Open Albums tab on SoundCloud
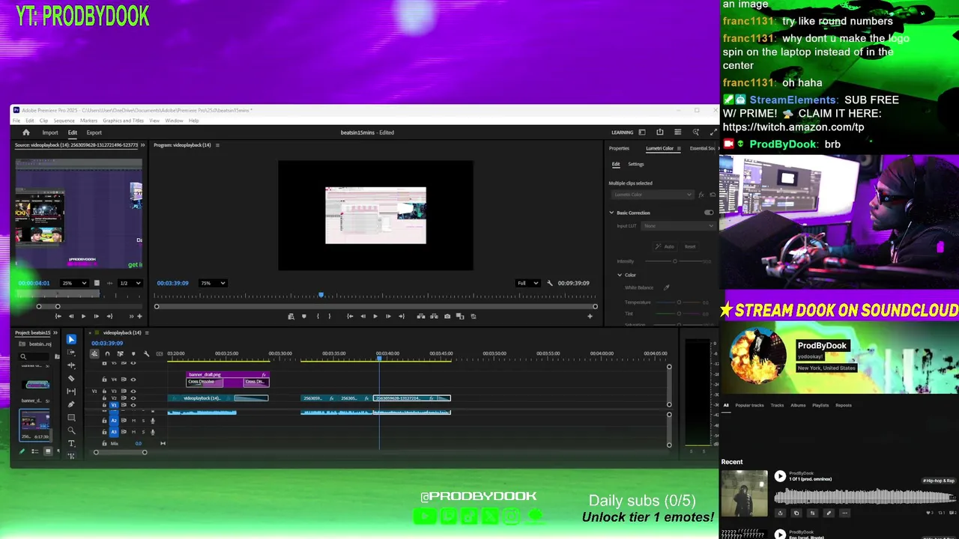959x539 pixels. coord(798,405)
